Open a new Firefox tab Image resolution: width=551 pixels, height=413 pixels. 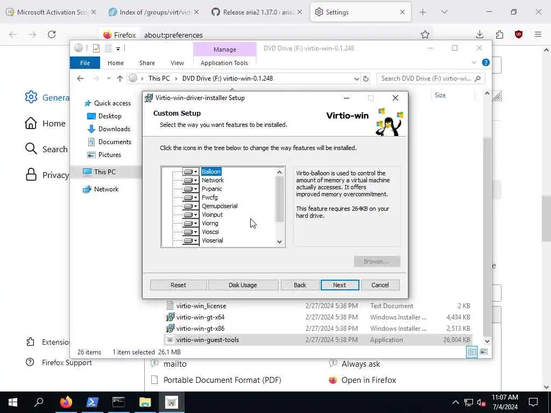423,12
